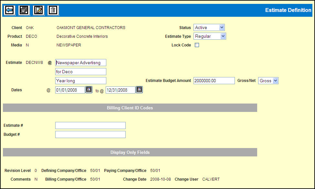Click the Change Date value 2008-10-08
The width and height of the screenshot is (315, 189).
pos(161,179)
